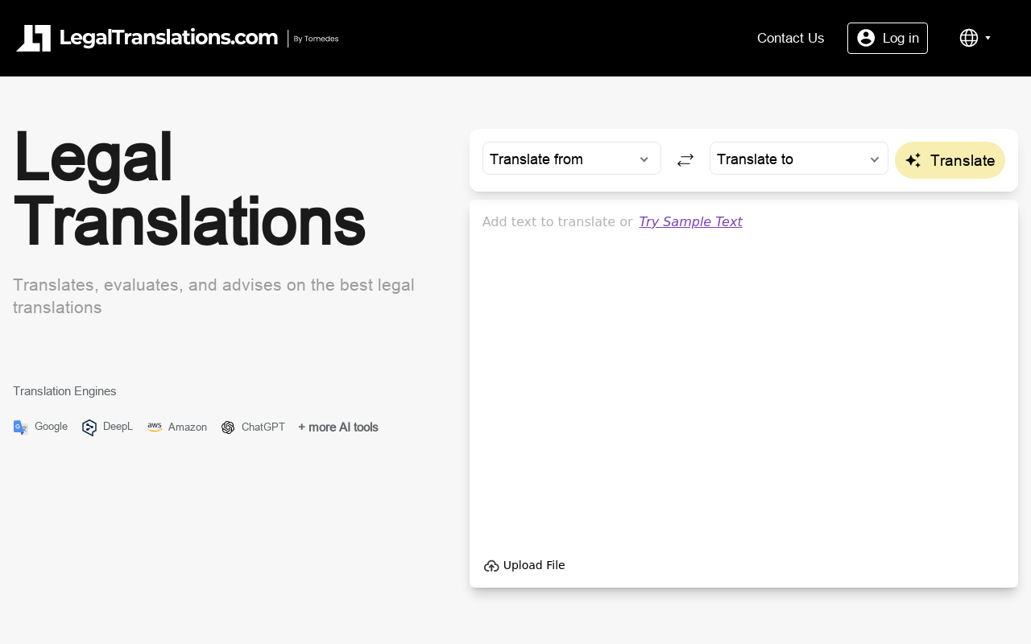Swap source and target languages
The width and height of the screenshot is (1031, 644).
(685, 160)
